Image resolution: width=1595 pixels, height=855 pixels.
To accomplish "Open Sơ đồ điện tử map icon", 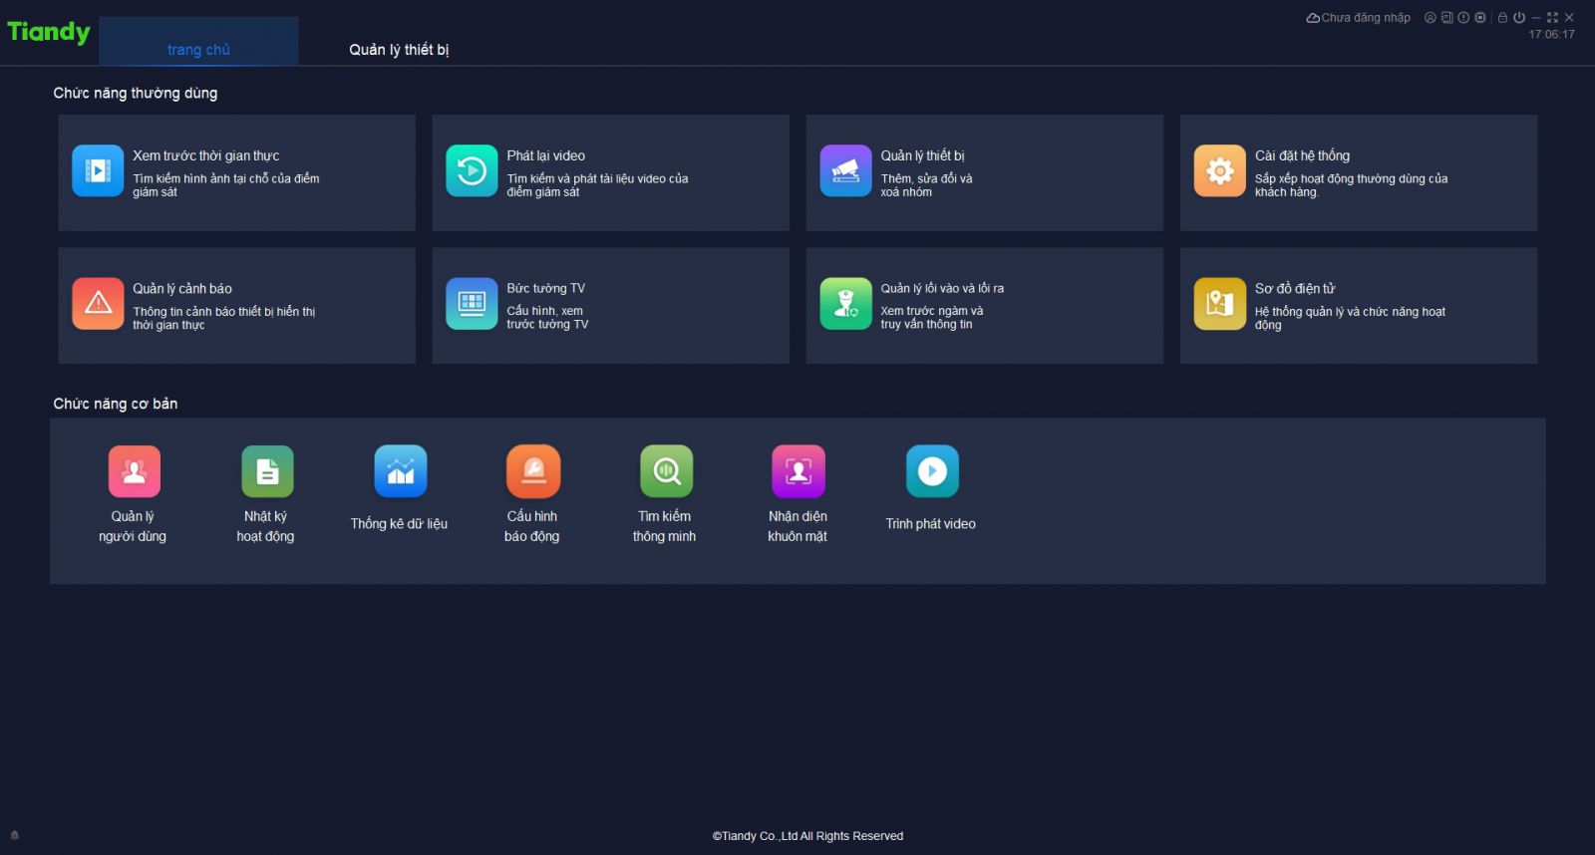I will click(1219, 303).
